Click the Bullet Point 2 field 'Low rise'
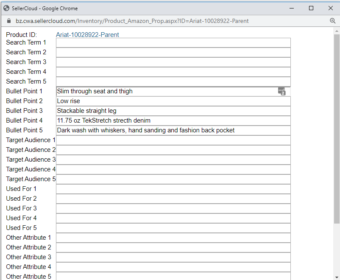This screenshot has width=340, height=280. pyautogui.click(x=173, y=101)
